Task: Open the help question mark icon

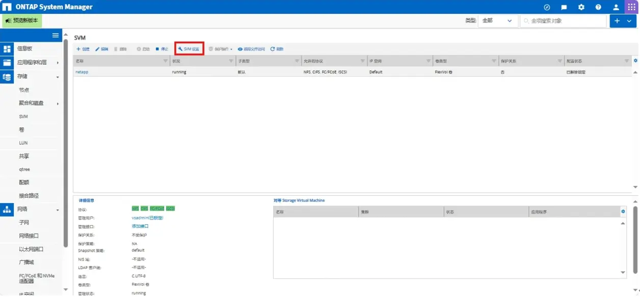Action: tap(598, 7)
